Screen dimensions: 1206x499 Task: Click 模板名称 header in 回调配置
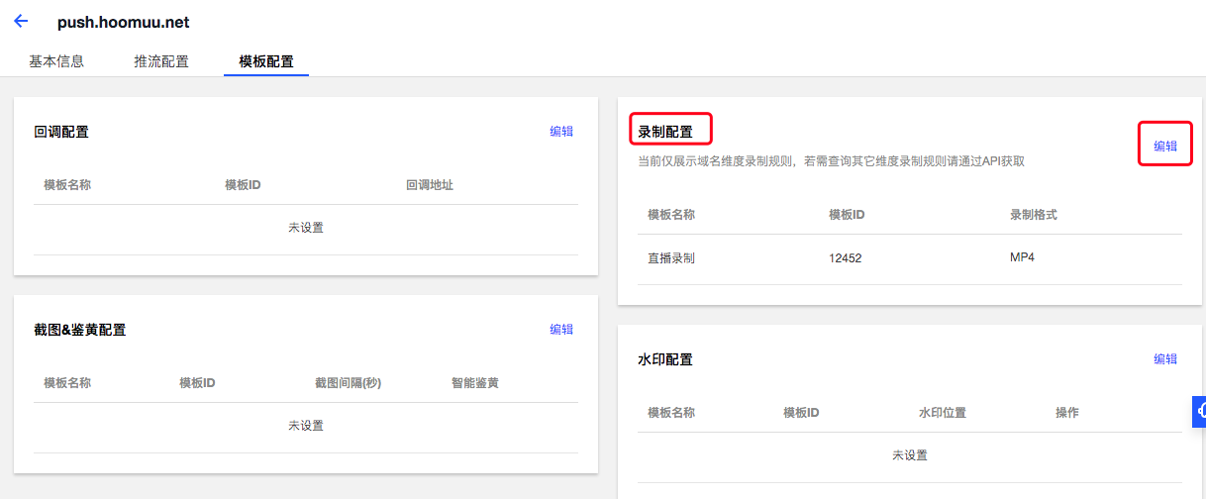coord(67,184)
